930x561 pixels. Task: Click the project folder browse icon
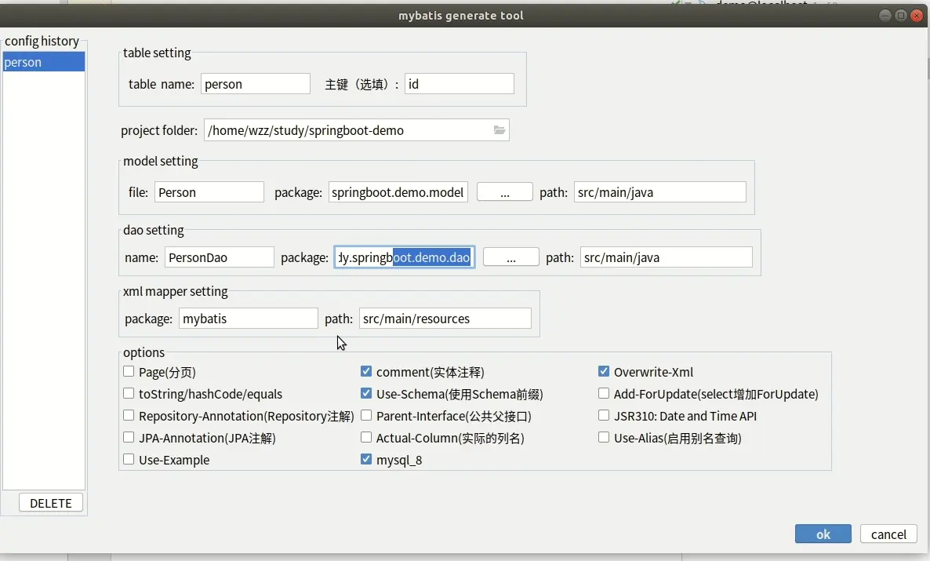click(x=500, y=130)
